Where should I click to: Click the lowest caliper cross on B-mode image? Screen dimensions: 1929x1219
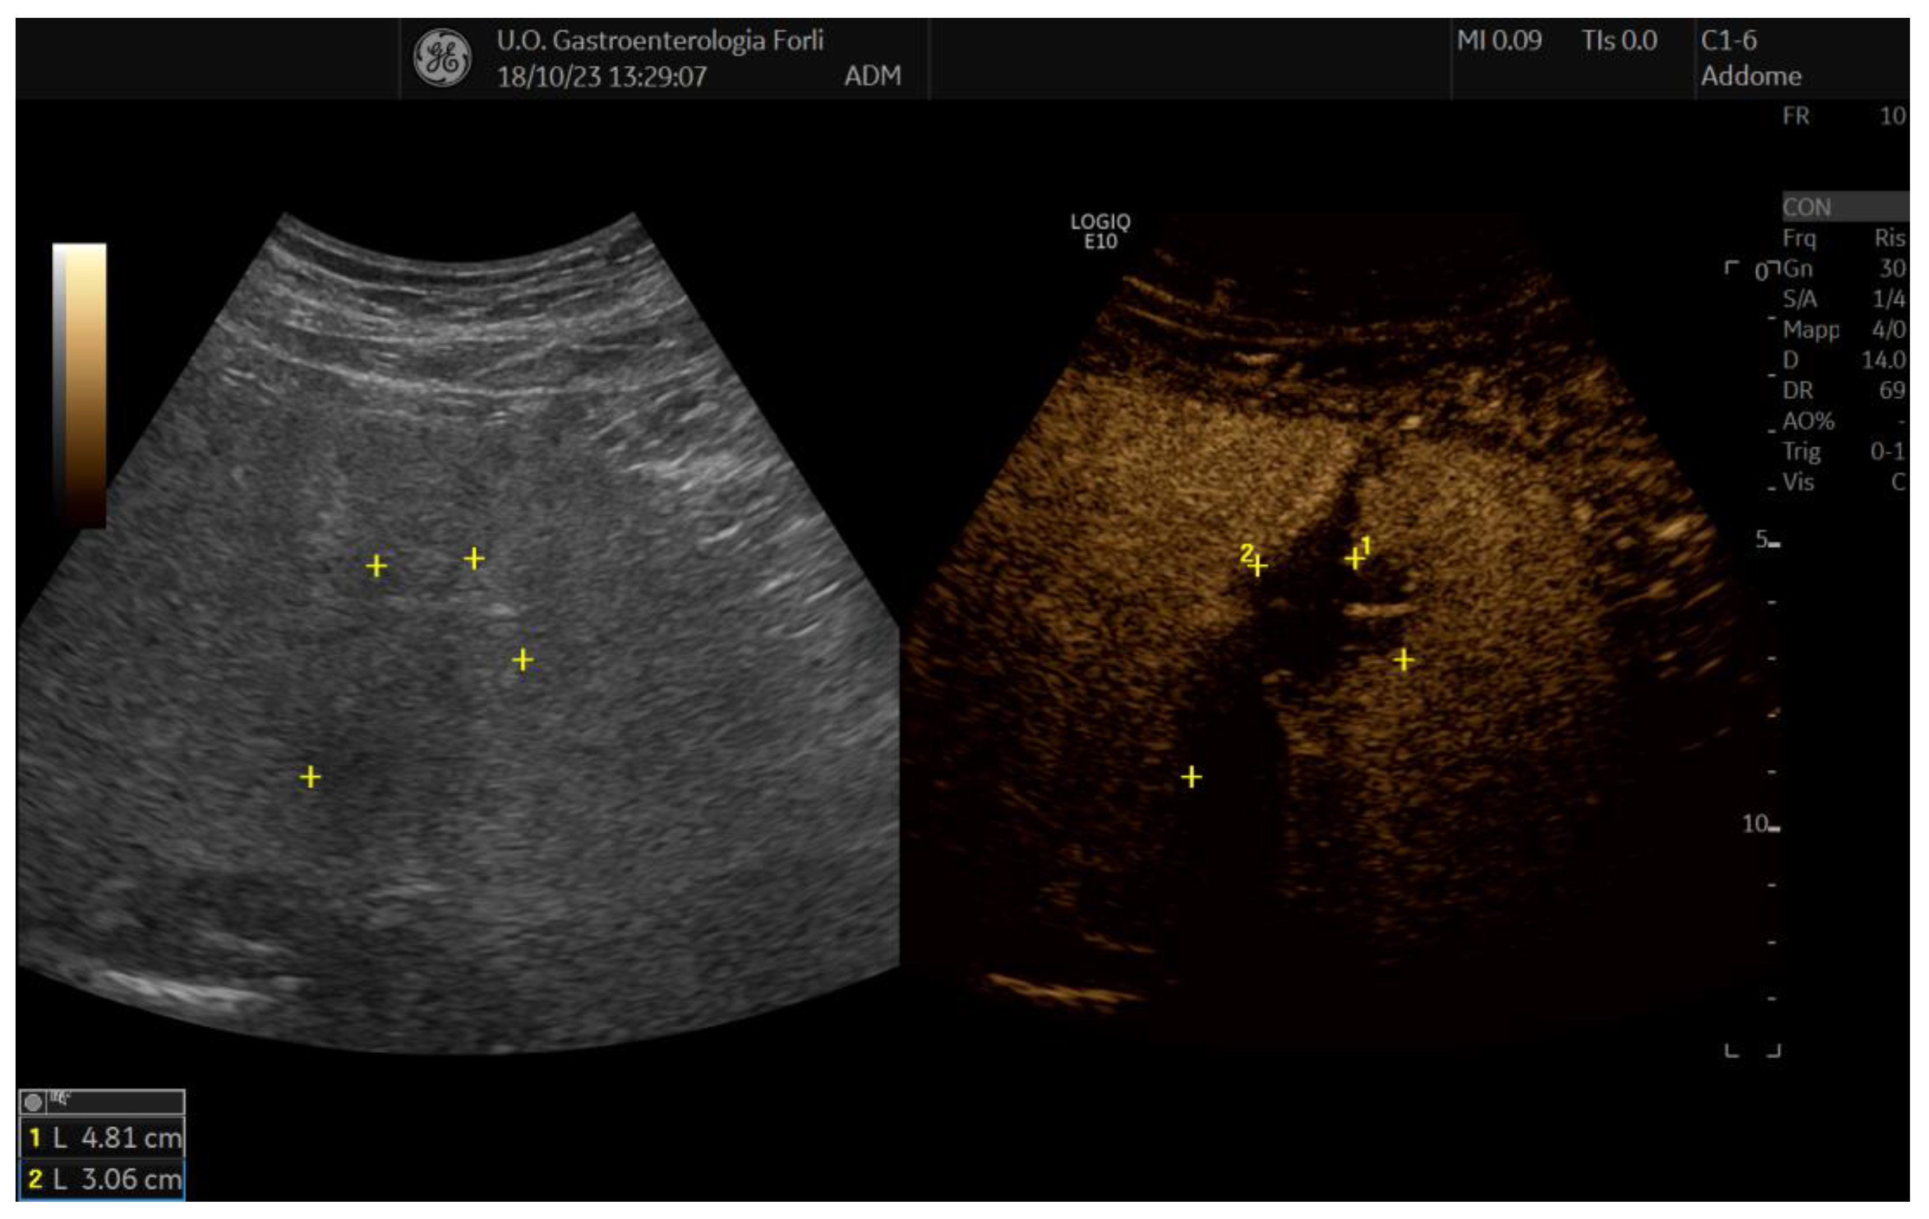point(311,777)
